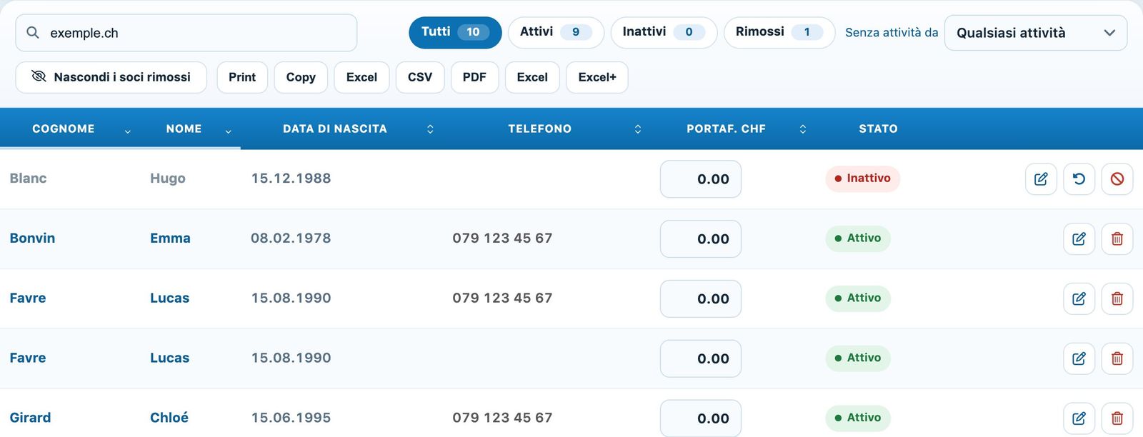Image resolution: width=1143 pixels, height=437 pixels.
Task: Open the Qualsiasi attività dropdown
Action: point(1036,33)
